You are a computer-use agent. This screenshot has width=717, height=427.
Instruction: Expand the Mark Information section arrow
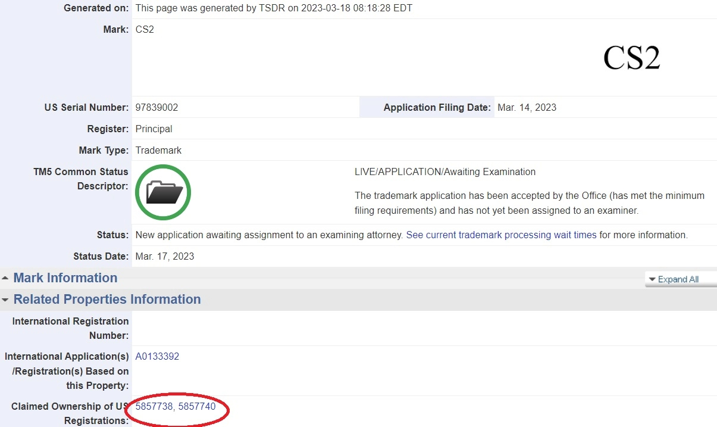click(x=5, y=278)
